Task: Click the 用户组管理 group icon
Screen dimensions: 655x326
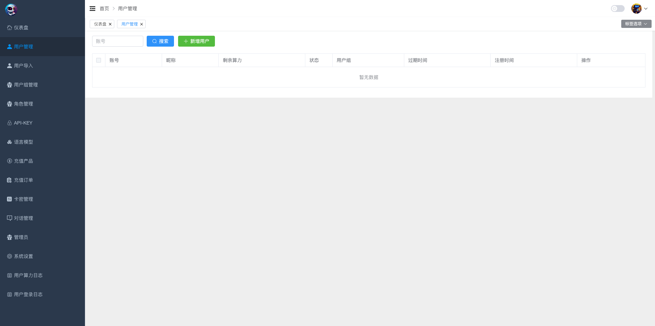Action: click(x=10, y=85)
